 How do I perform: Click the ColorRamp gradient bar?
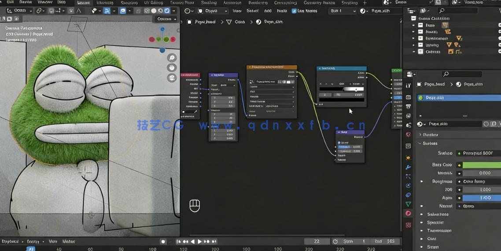tap(341, 89)
